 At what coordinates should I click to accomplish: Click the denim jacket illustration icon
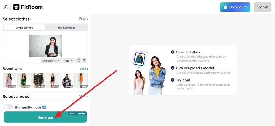139,59
